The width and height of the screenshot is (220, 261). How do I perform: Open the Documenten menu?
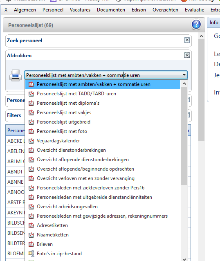tap(111, 10)
